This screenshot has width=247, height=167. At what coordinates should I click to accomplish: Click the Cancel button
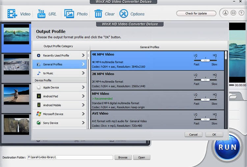coord(193,134)
